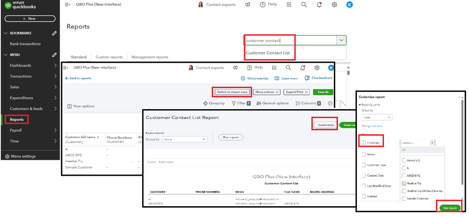The image size is (469, 217).
Task: Open settings gear in Reports page header
Action: point(334,5)
